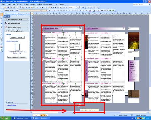This screenshot has width=151, height=120.
Task: Select the WordArt tool in the Objects toolbar
Action: point(1,23)
